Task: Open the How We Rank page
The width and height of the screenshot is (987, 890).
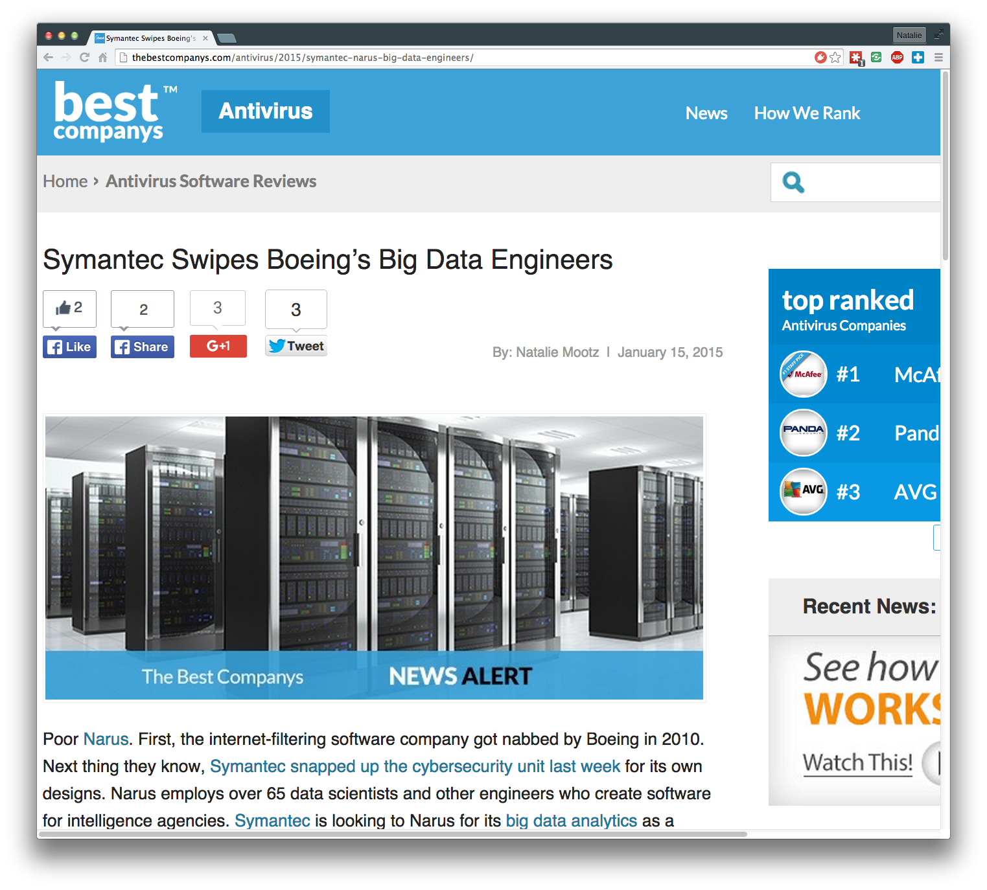Action: [x=807, y=113]
